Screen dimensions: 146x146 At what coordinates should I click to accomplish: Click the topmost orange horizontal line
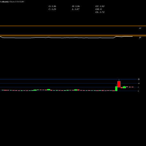pyautogui.click(x=73, y=26)
